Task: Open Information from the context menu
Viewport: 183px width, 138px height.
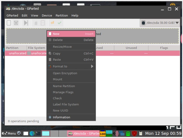Action: 71,117
